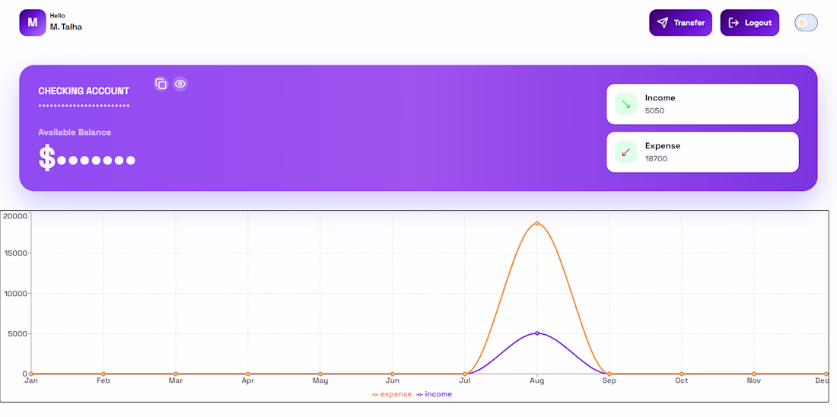837x417 pixels.
Task: Reveal account details with eye icon
Action: pos(180,84)
